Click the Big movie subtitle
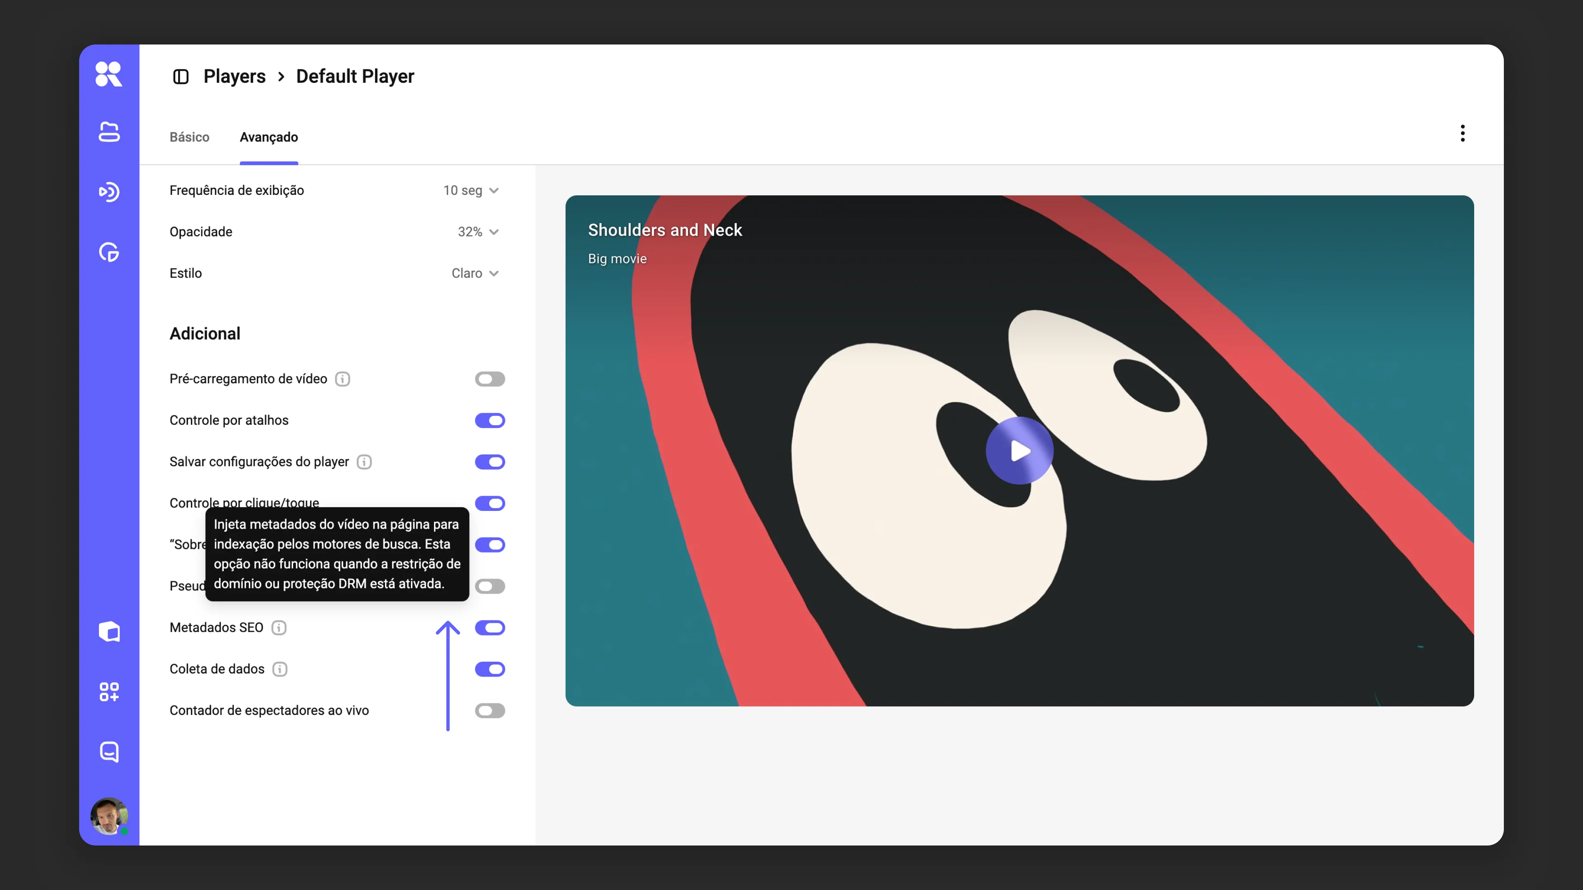The height and width of the screenshot is (890, 1583). pyautogui.click(x=617, y=259)
